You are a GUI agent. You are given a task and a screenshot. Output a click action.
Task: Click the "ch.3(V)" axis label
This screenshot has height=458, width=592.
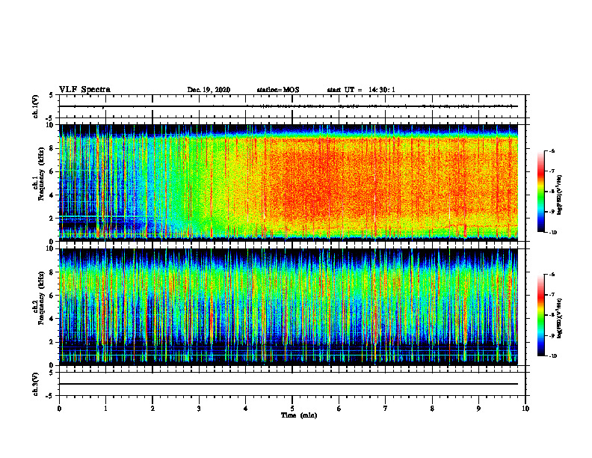[x=35, y=385]
